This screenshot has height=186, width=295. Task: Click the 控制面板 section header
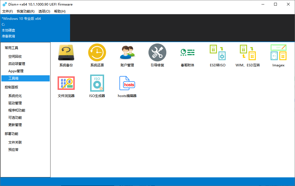(11, 87)
